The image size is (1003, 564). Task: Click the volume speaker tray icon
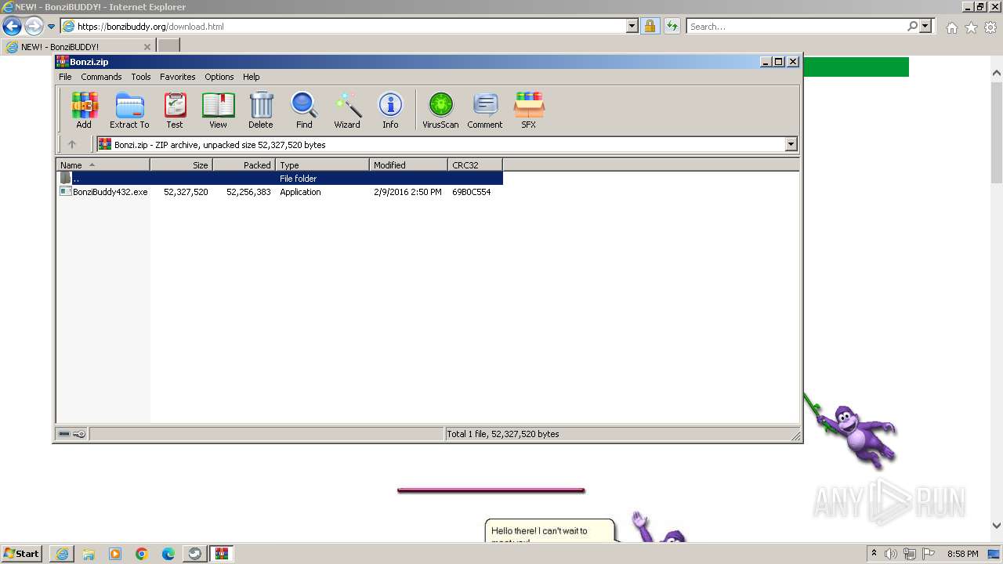[891, 554]
